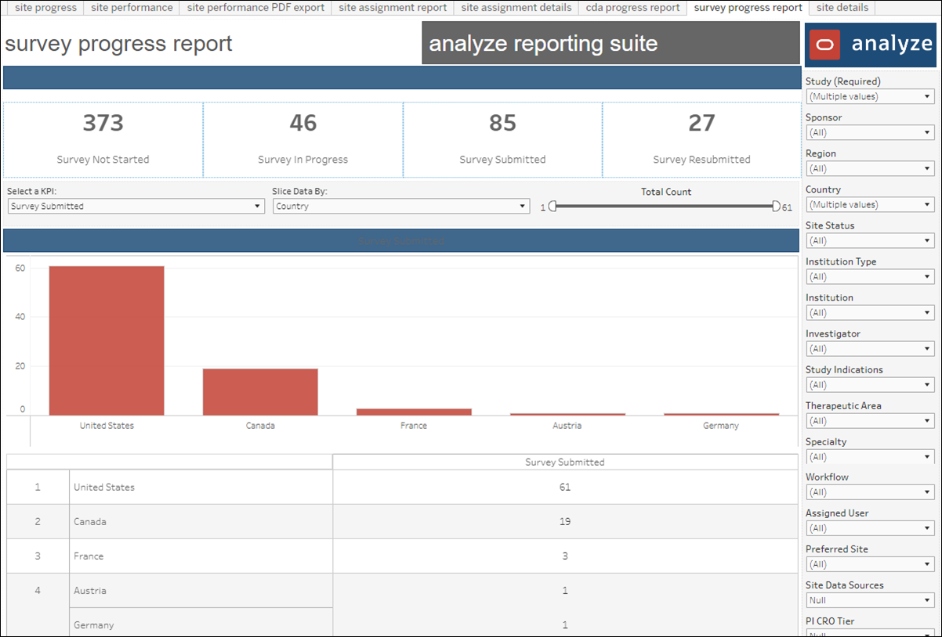Open the Study Indications dropdown

[870, 384]
